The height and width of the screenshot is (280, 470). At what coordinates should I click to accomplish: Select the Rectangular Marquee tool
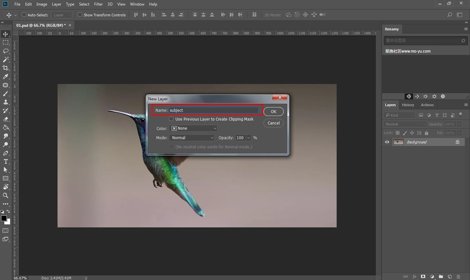click(x=6, y=42)
